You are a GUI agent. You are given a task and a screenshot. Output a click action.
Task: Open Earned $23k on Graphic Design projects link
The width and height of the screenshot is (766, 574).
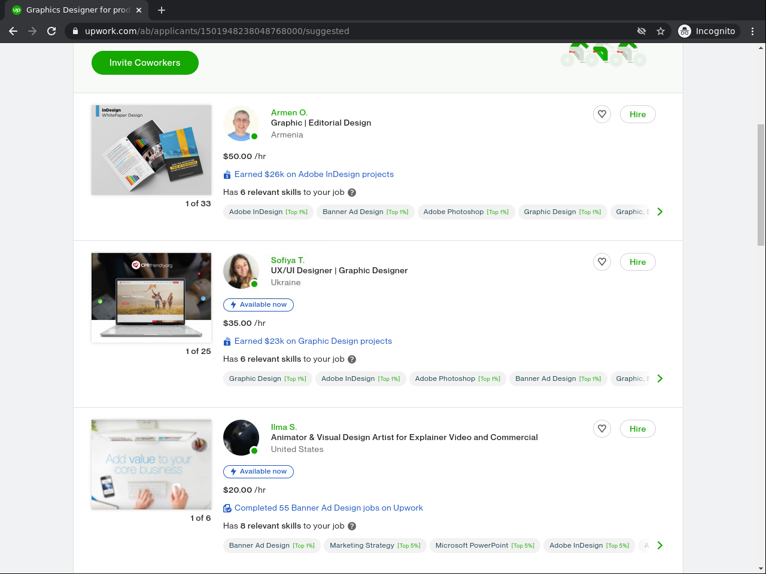pos(313,341)
